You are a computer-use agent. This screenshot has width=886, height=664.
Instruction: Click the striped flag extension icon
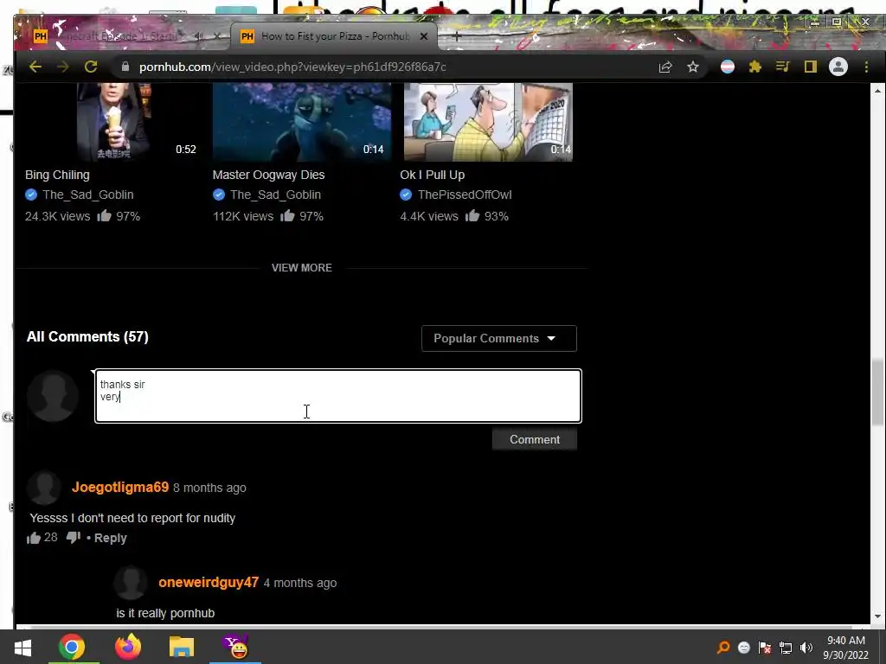(727, 67)
